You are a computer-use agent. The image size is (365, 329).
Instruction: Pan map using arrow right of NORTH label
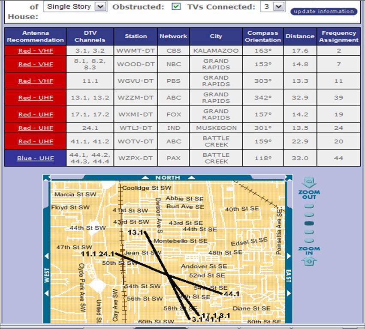(191, 178)
